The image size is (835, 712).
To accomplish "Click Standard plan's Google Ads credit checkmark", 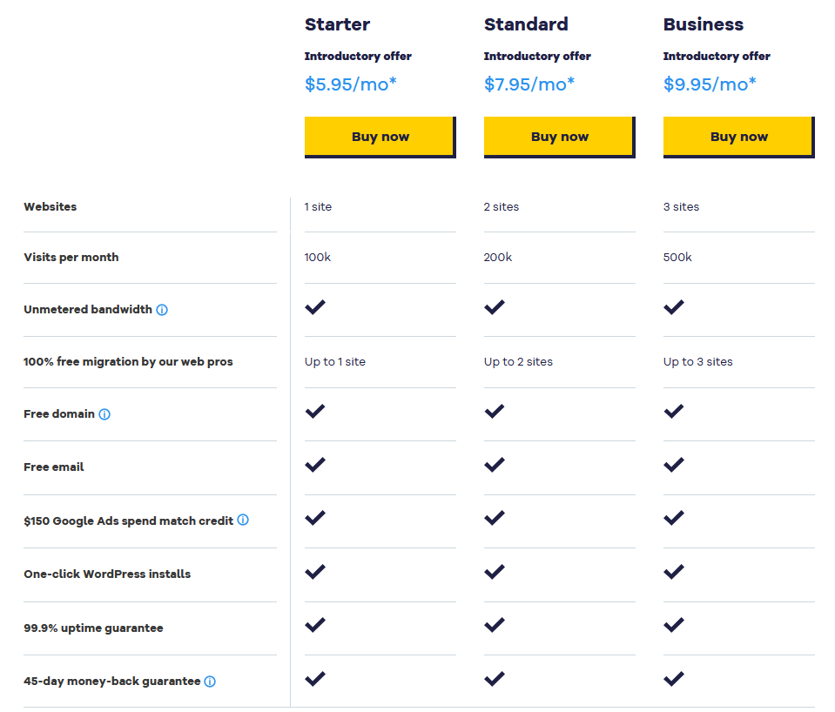I will tap(495, 518).
